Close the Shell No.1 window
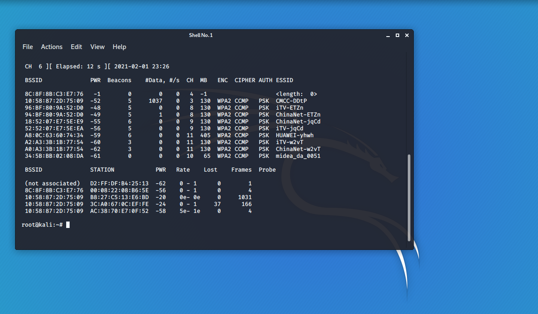The image size is (538, 314). (407, 35)
